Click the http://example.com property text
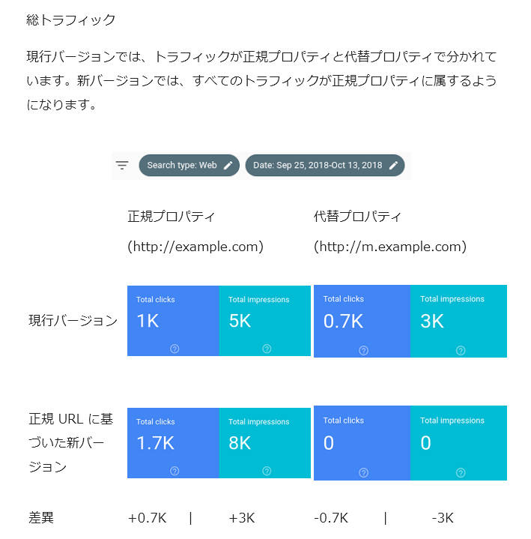Screen dimensions: 531x539 click(195, 247)
